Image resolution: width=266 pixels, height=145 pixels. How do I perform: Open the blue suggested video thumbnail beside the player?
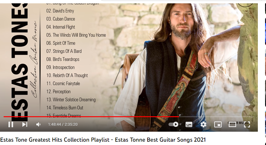[265, 31]
